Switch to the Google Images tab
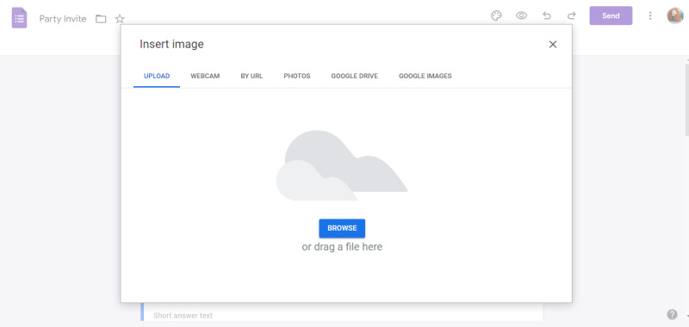 coord(425,76)
